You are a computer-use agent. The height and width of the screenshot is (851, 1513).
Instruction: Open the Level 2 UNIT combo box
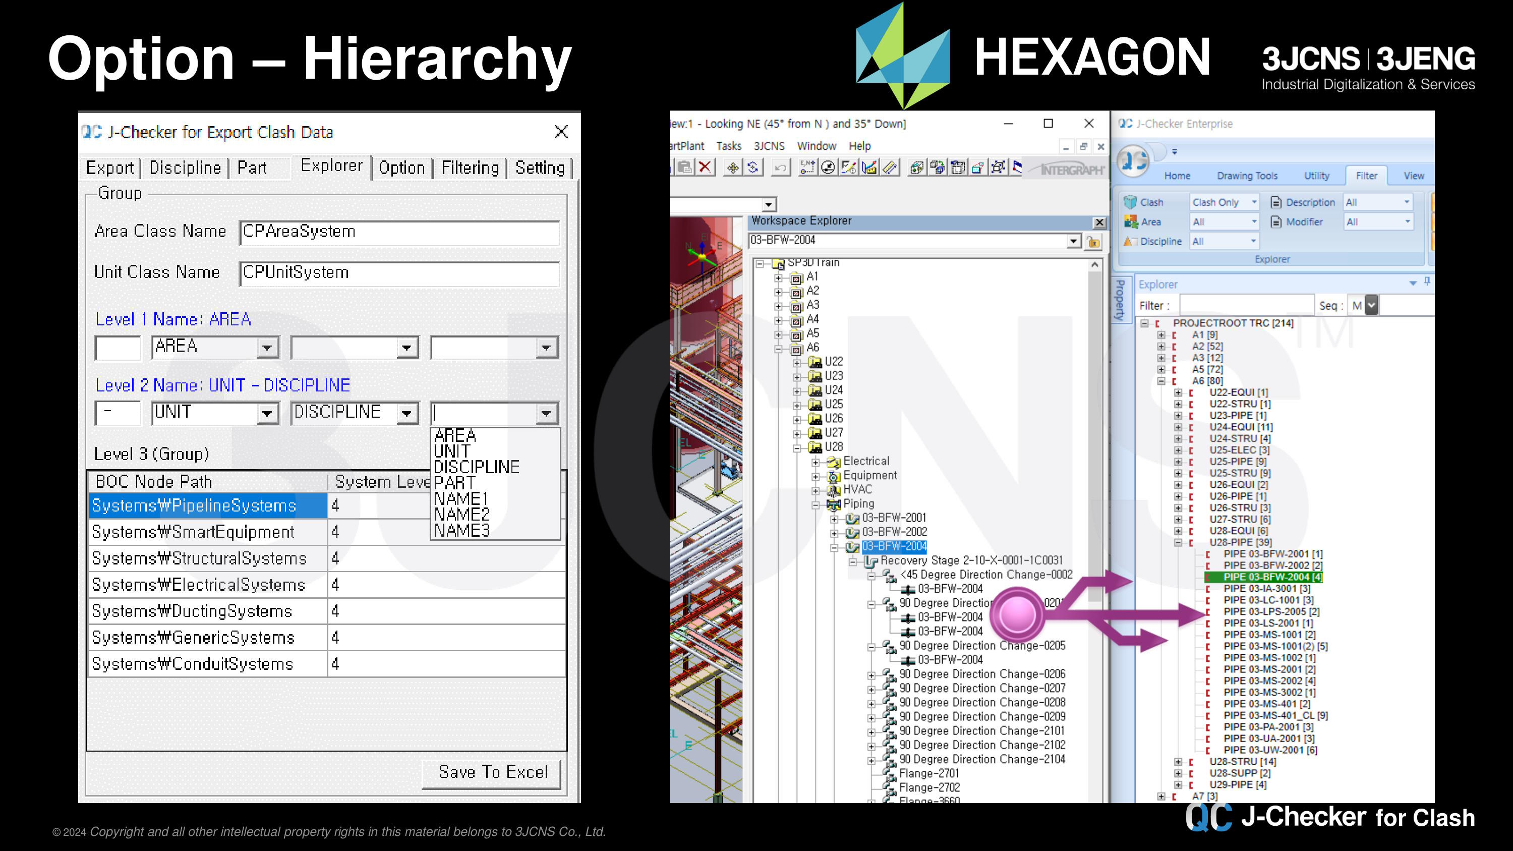[267, 414]
